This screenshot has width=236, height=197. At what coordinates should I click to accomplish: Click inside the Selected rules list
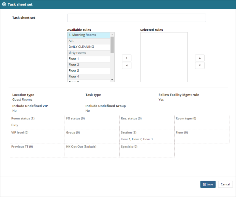[x=164, y=57]
